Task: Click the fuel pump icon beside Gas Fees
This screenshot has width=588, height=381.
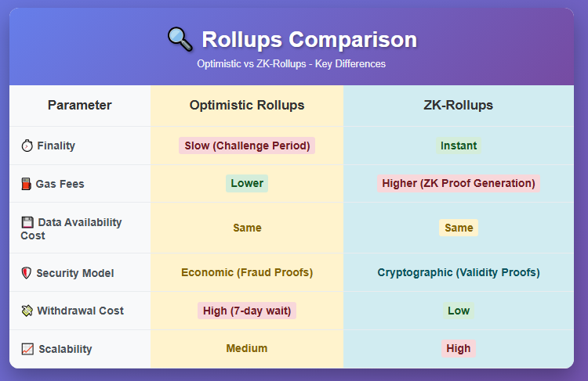Action: 27,184
